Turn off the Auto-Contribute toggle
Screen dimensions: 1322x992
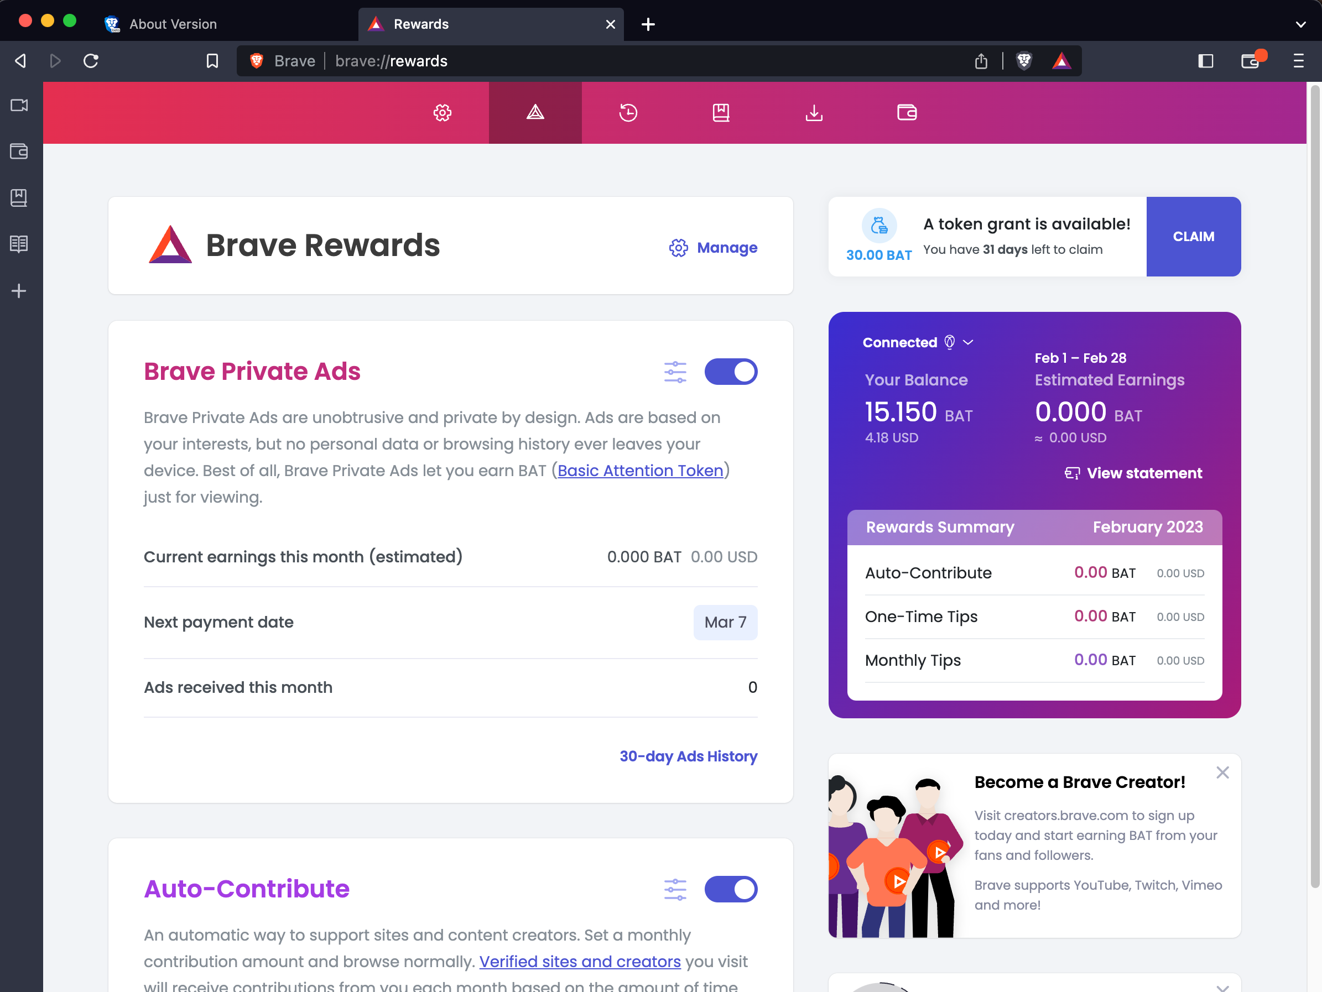[731, 889]
